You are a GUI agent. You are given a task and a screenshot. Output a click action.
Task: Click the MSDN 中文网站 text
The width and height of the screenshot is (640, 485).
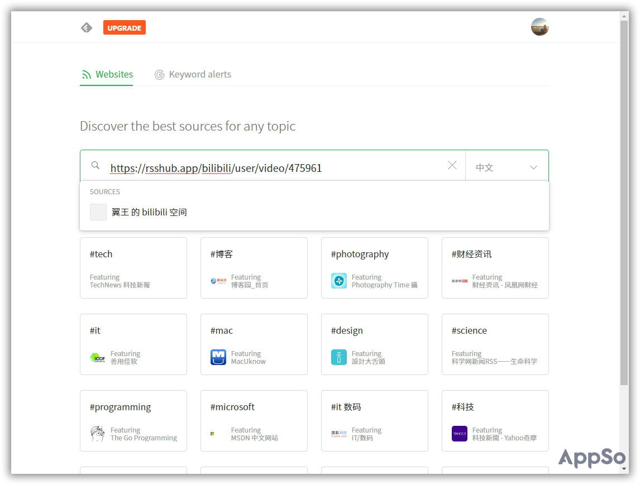[x=255, y=438]
